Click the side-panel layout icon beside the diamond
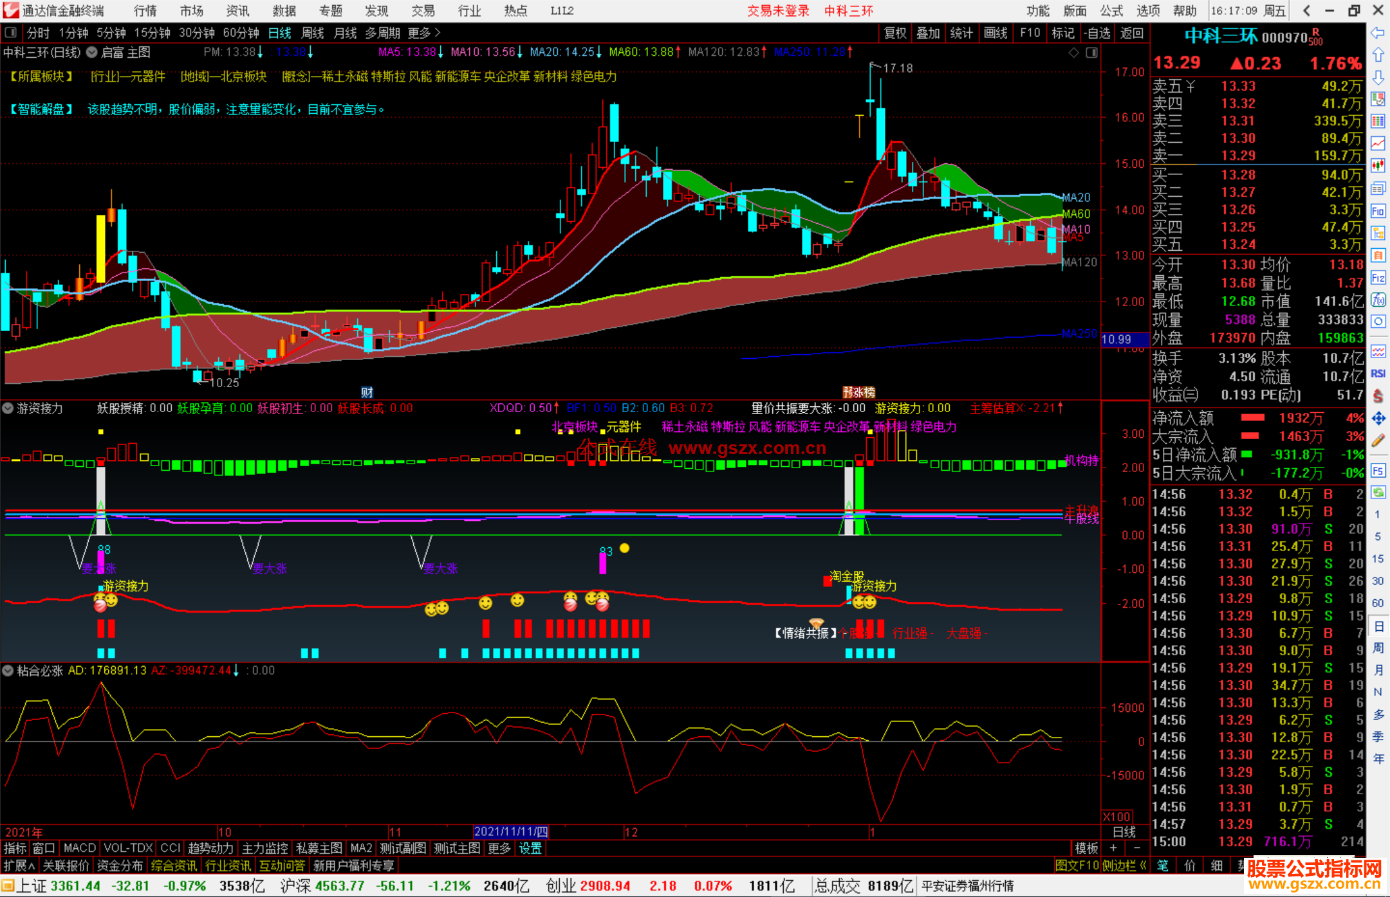The width and height of the screenshot is (1390, 897). coord(1091,53)
